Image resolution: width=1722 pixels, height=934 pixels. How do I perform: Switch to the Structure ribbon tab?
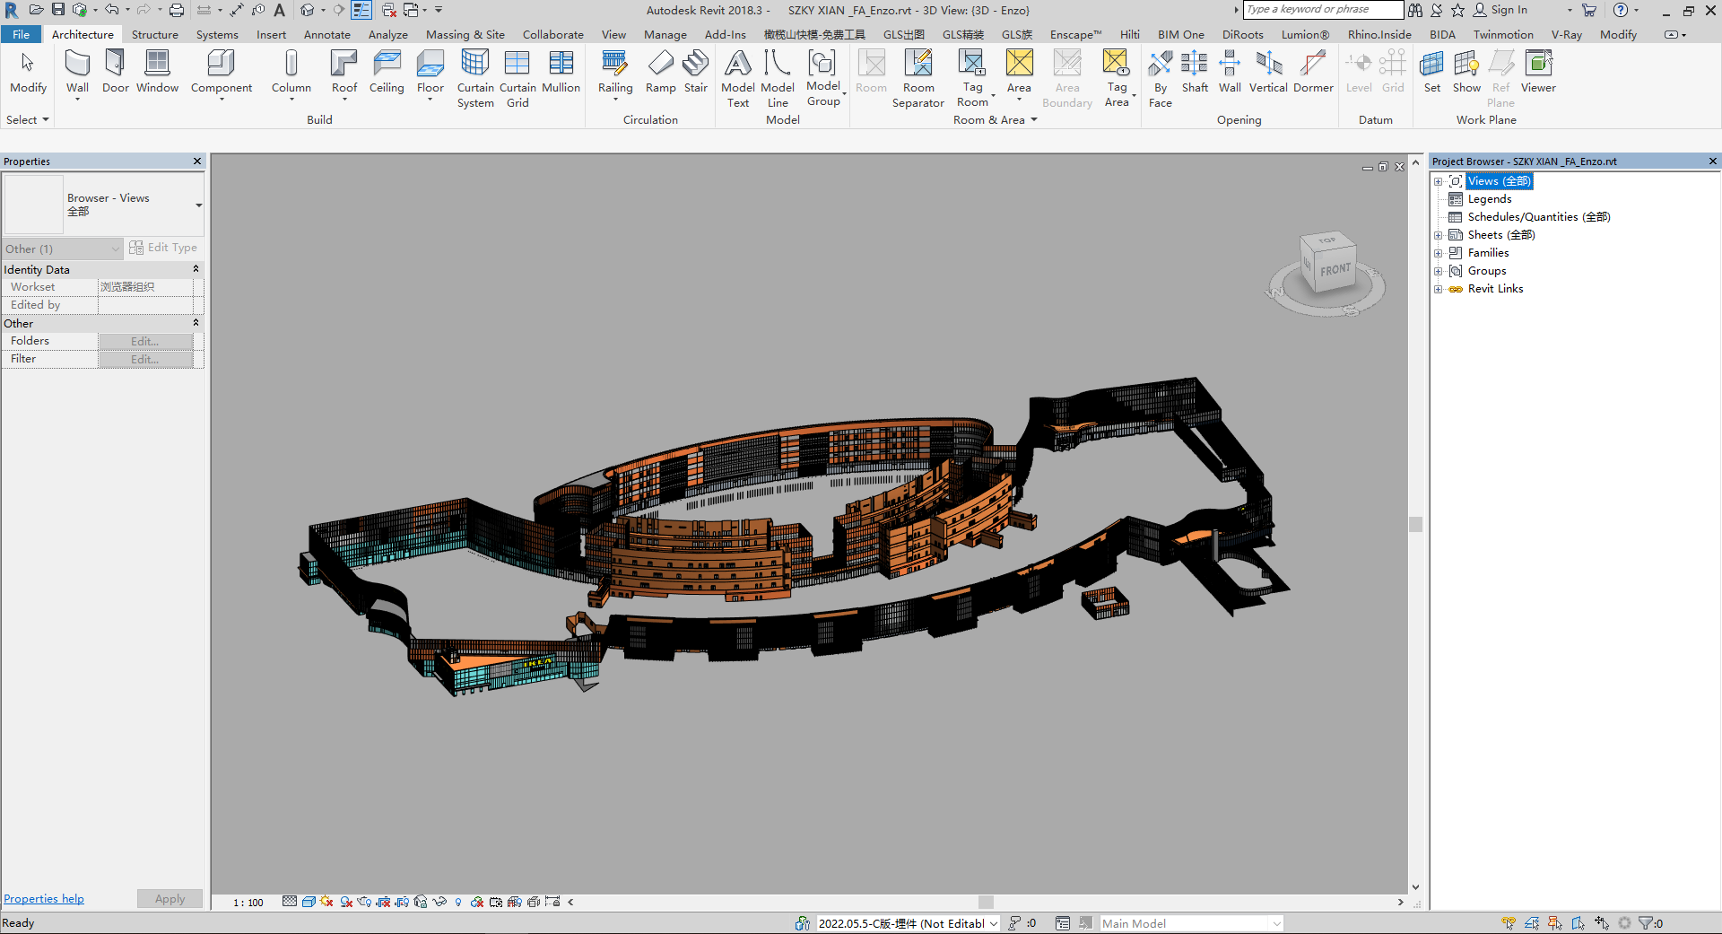154,35
